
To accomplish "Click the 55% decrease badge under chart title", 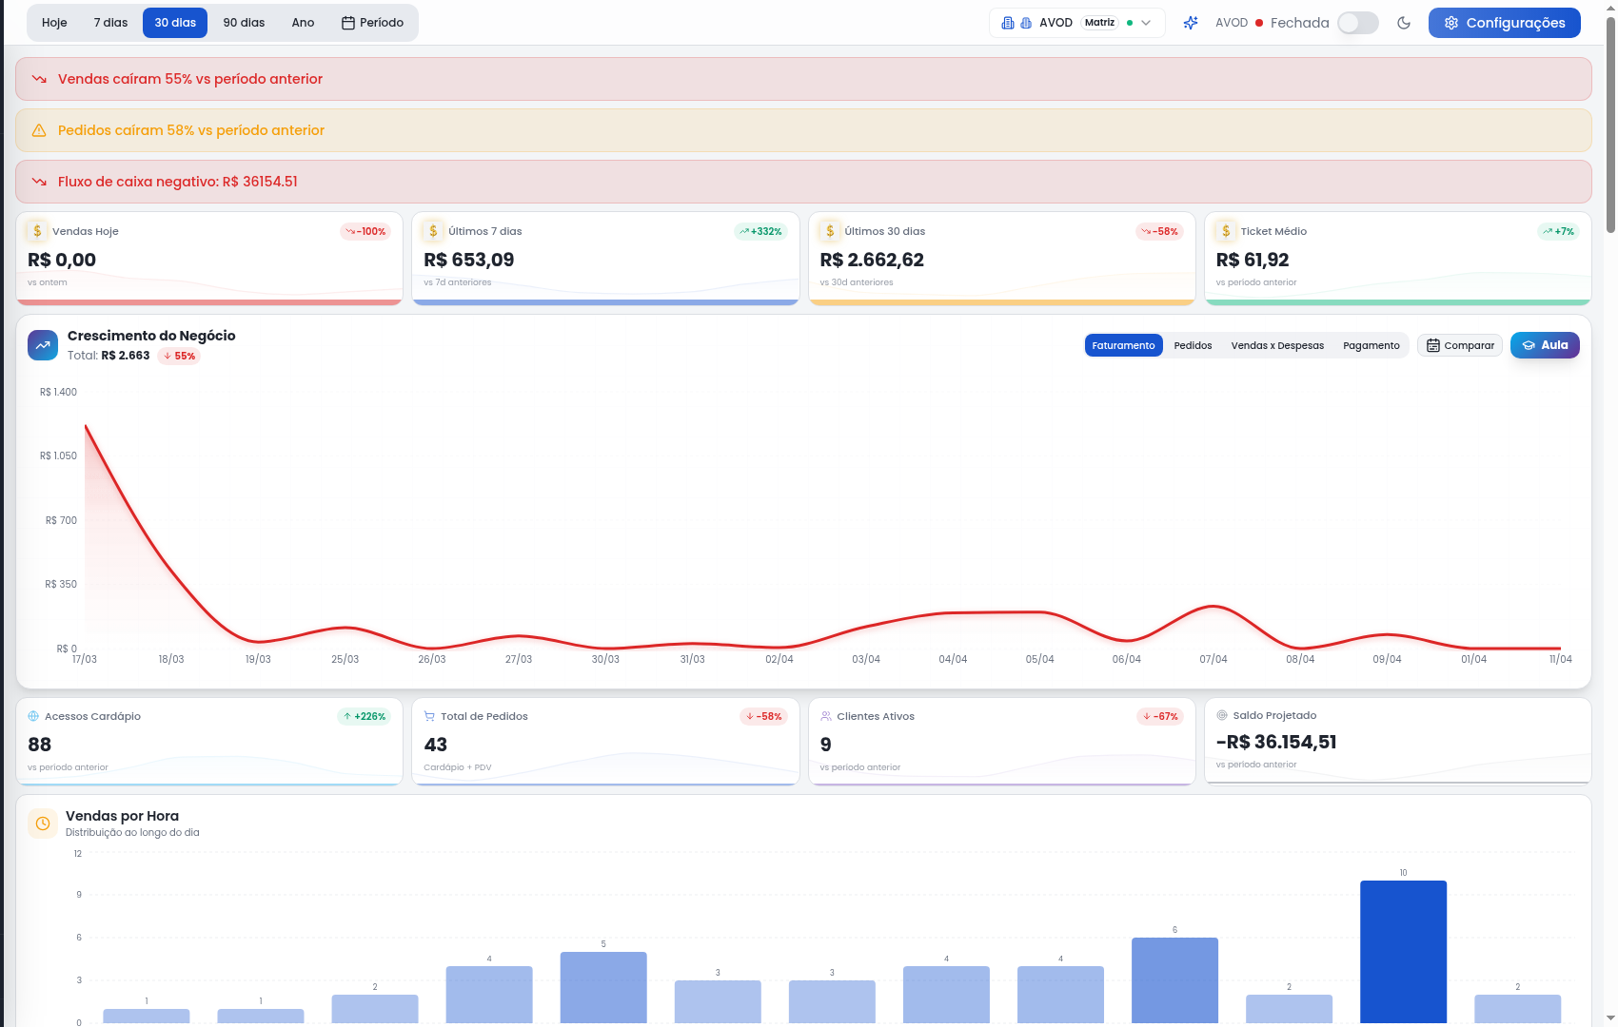I will click(179, 356).
